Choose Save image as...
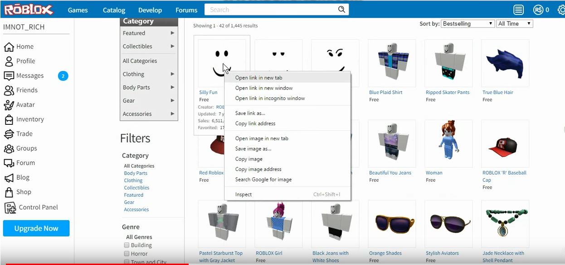This screenshot has width=565, height=265. [287, 149]
